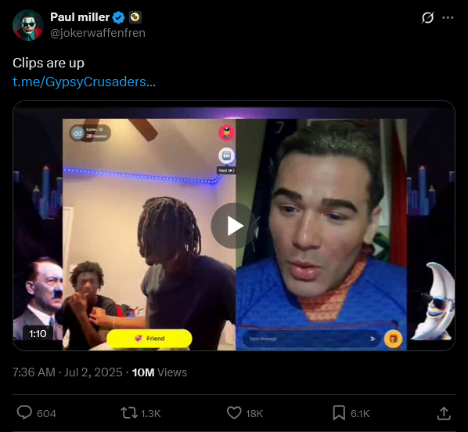This screenshot has height=432, width=468.
Task: Click the orange gift icon in video
Action: click(393, 339)
